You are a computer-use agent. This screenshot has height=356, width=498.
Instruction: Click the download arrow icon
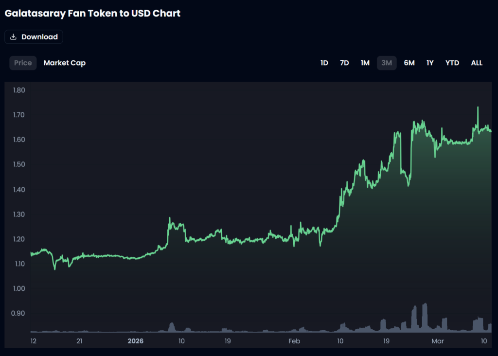14,37
